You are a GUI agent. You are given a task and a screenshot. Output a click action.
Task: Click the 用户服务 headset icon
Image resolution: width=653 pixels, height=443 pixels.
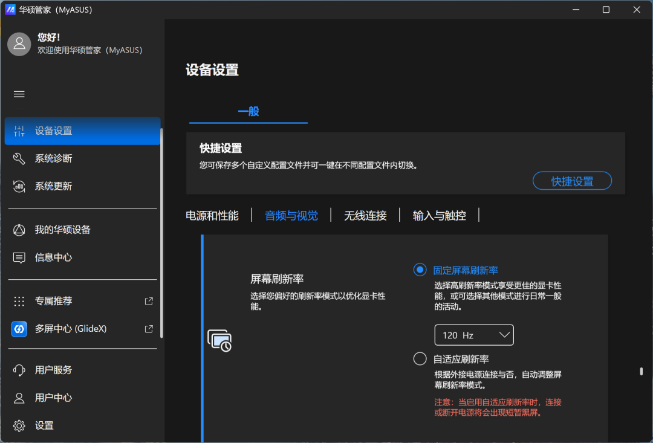[19, 370]
